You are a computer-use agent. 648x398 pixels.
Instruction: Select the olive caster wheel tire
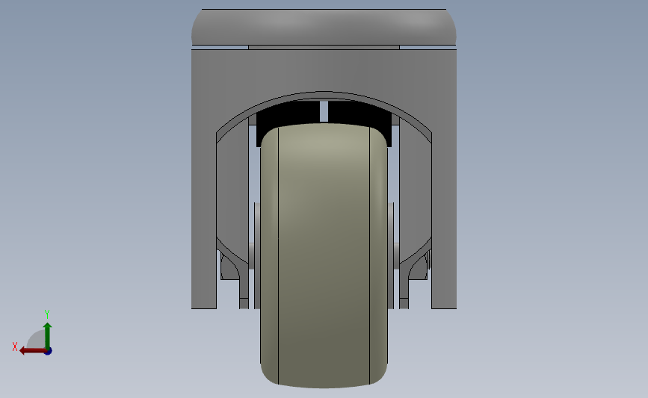coord(324,255)
